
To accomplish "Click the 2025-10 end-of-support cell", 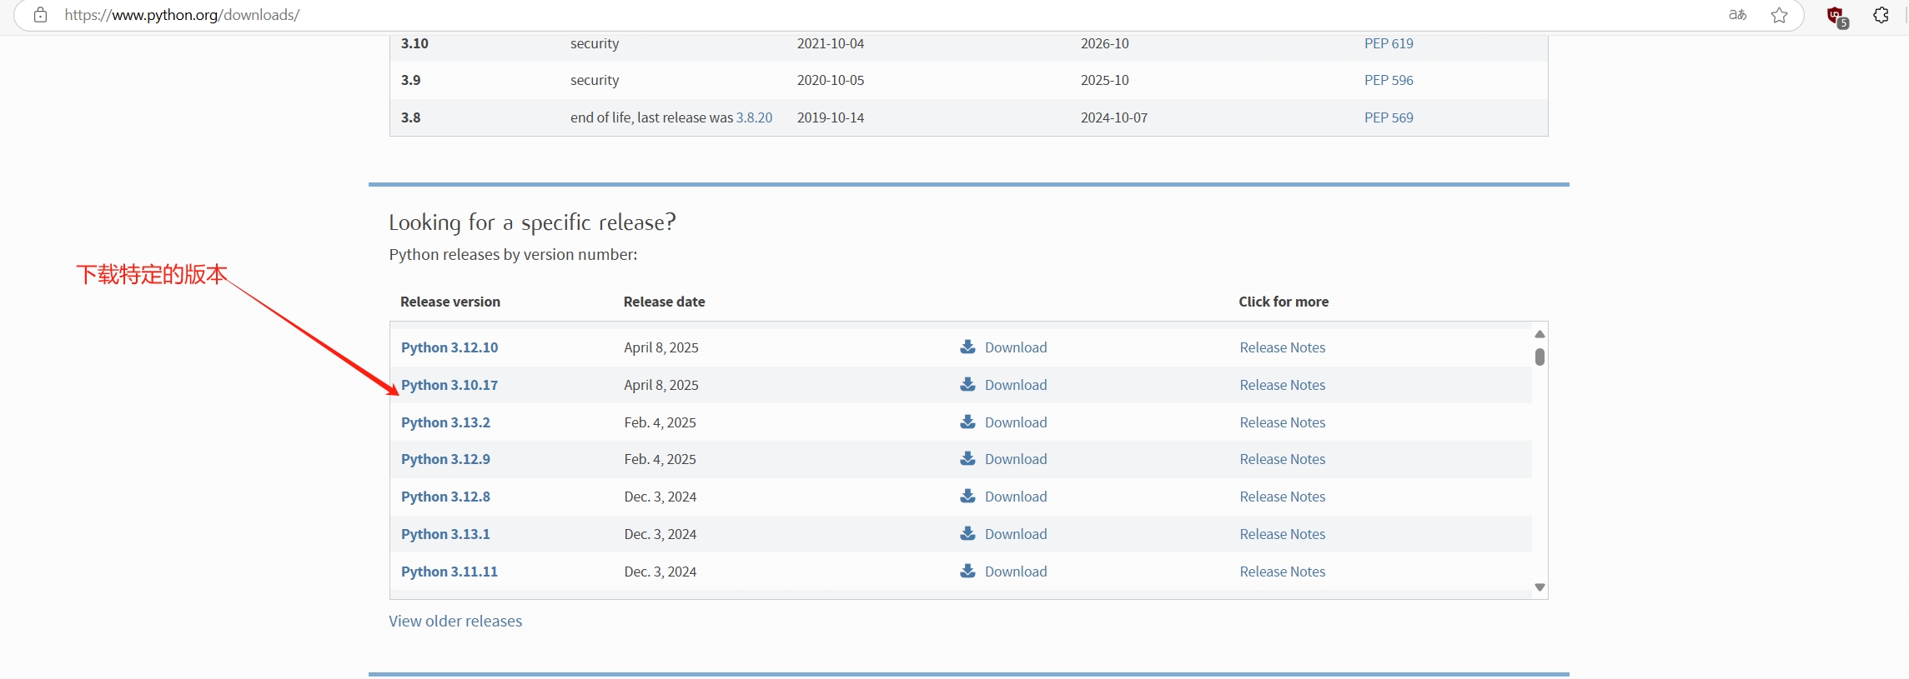I will tap(1105, 80).
